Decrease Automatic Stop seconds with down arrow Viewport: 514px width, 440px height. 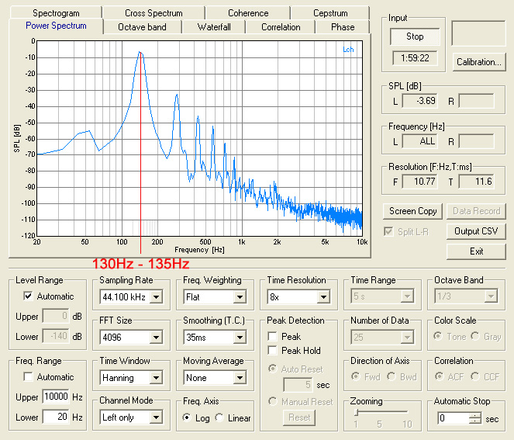click(x=474, y=421)
